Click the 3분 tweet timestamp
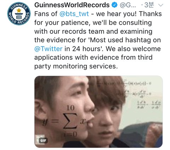This screenshot has height=150, width=170. tap(149, 5)
